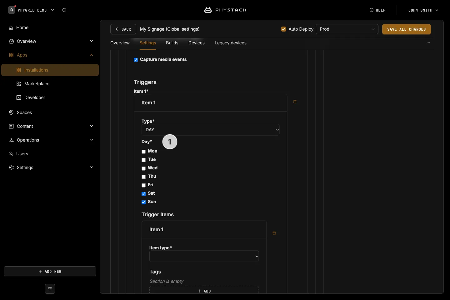This screenshot has width=450, height=300.
Task: Open the Type dropdown showing DAY
Action: point(211,130)
